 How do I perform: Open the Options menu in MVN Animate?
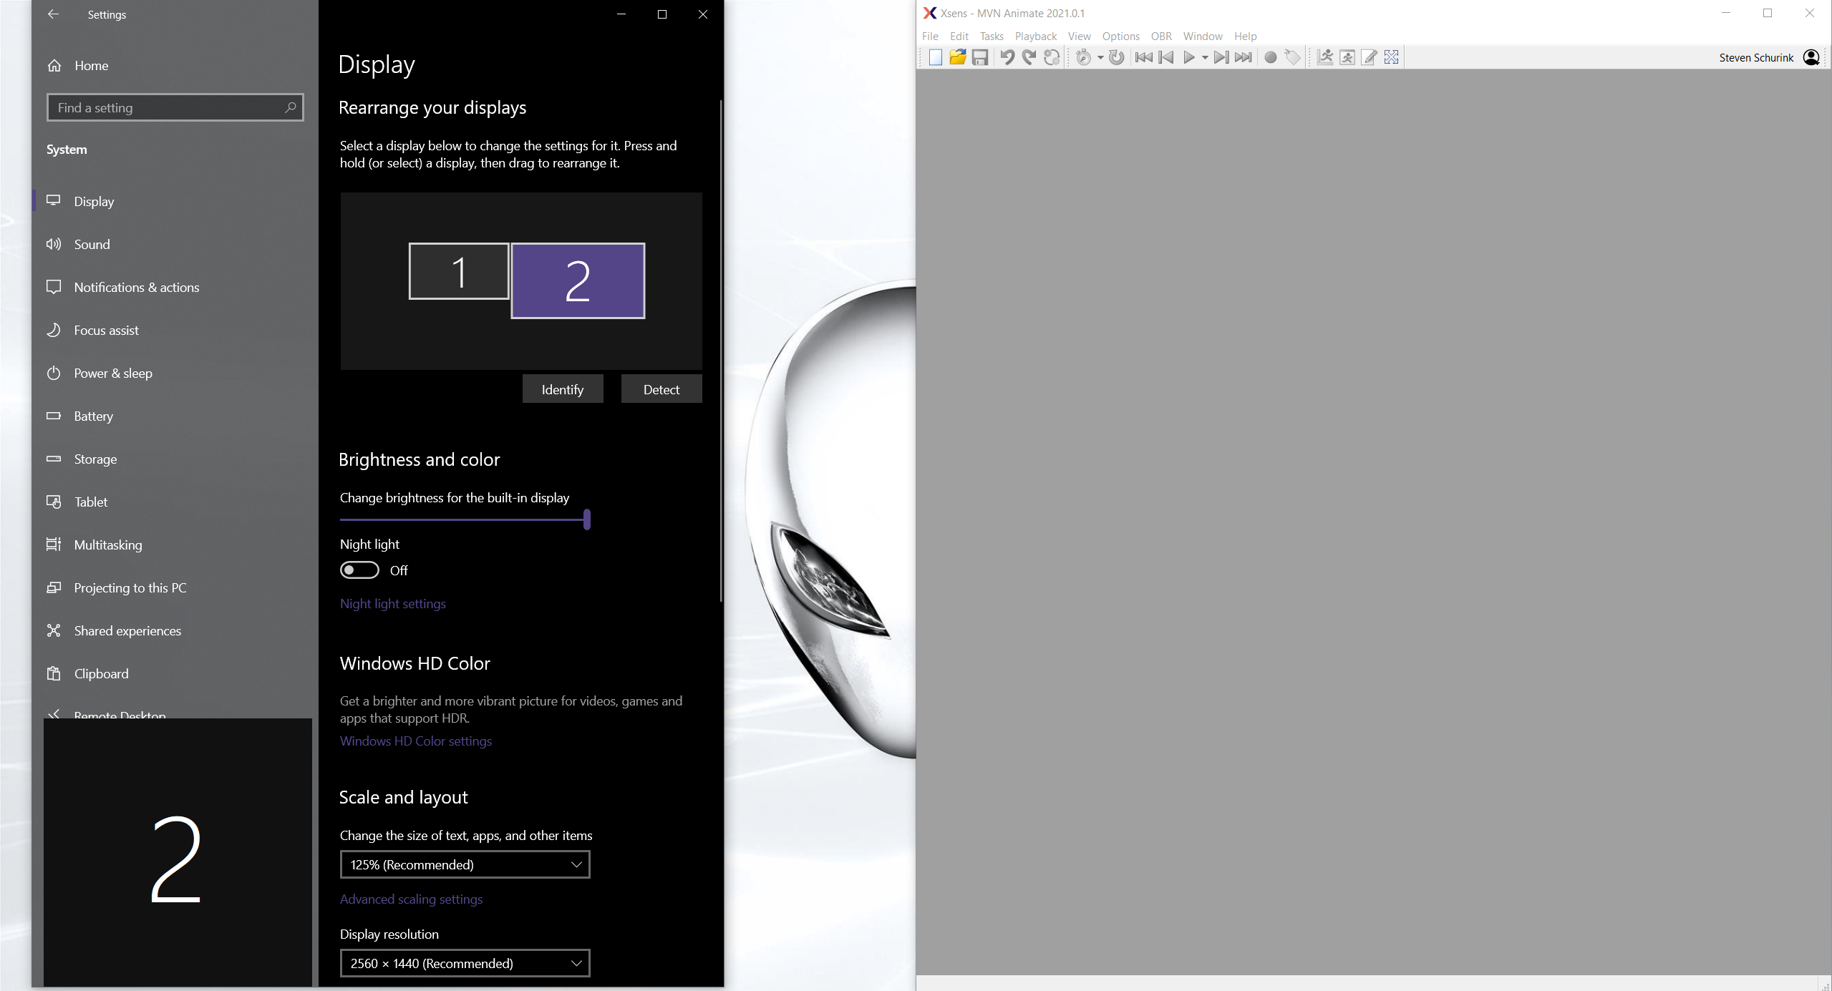click(1119, 36)
